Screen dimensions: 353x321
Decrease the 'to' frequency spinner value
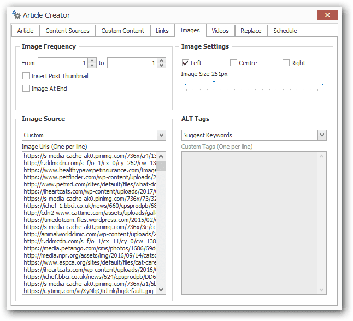161,65
